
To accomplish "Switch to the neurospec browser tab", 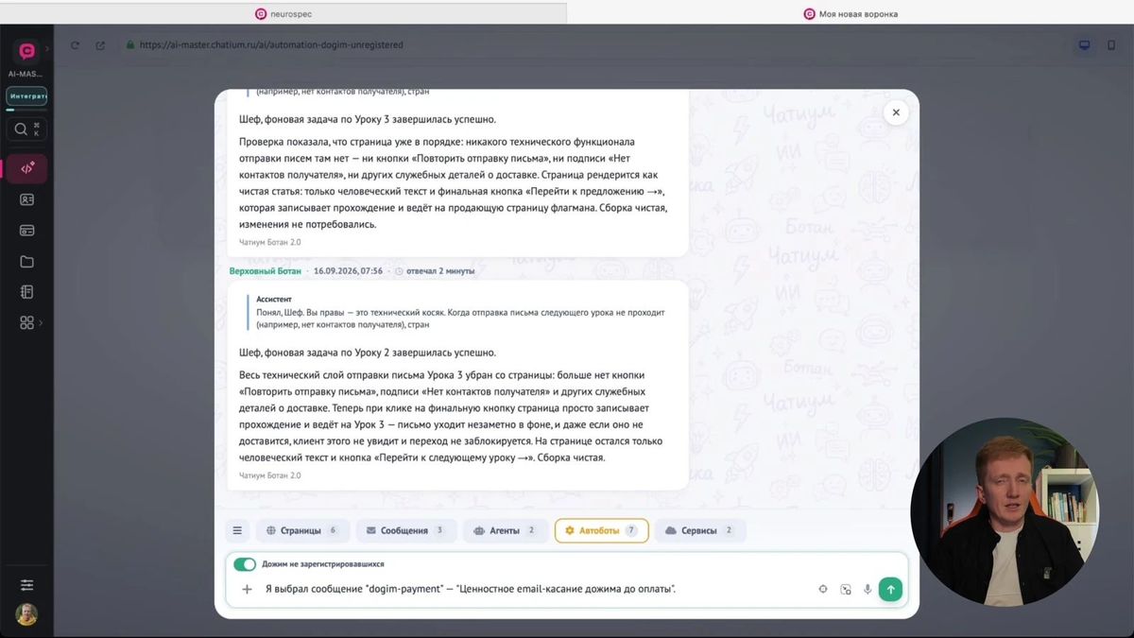I will tap(283, 13).
